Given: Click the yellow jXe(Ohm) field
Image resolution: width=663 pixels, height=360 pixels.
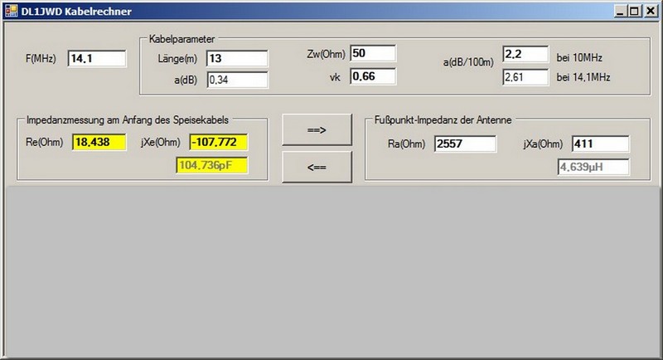Looking at the screenshot, I should (219, 142).
